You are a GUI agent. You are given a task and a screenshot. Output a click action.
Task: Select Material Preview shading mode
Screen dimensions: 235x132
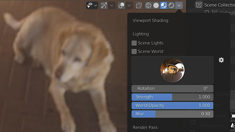(x=164, y=6)
